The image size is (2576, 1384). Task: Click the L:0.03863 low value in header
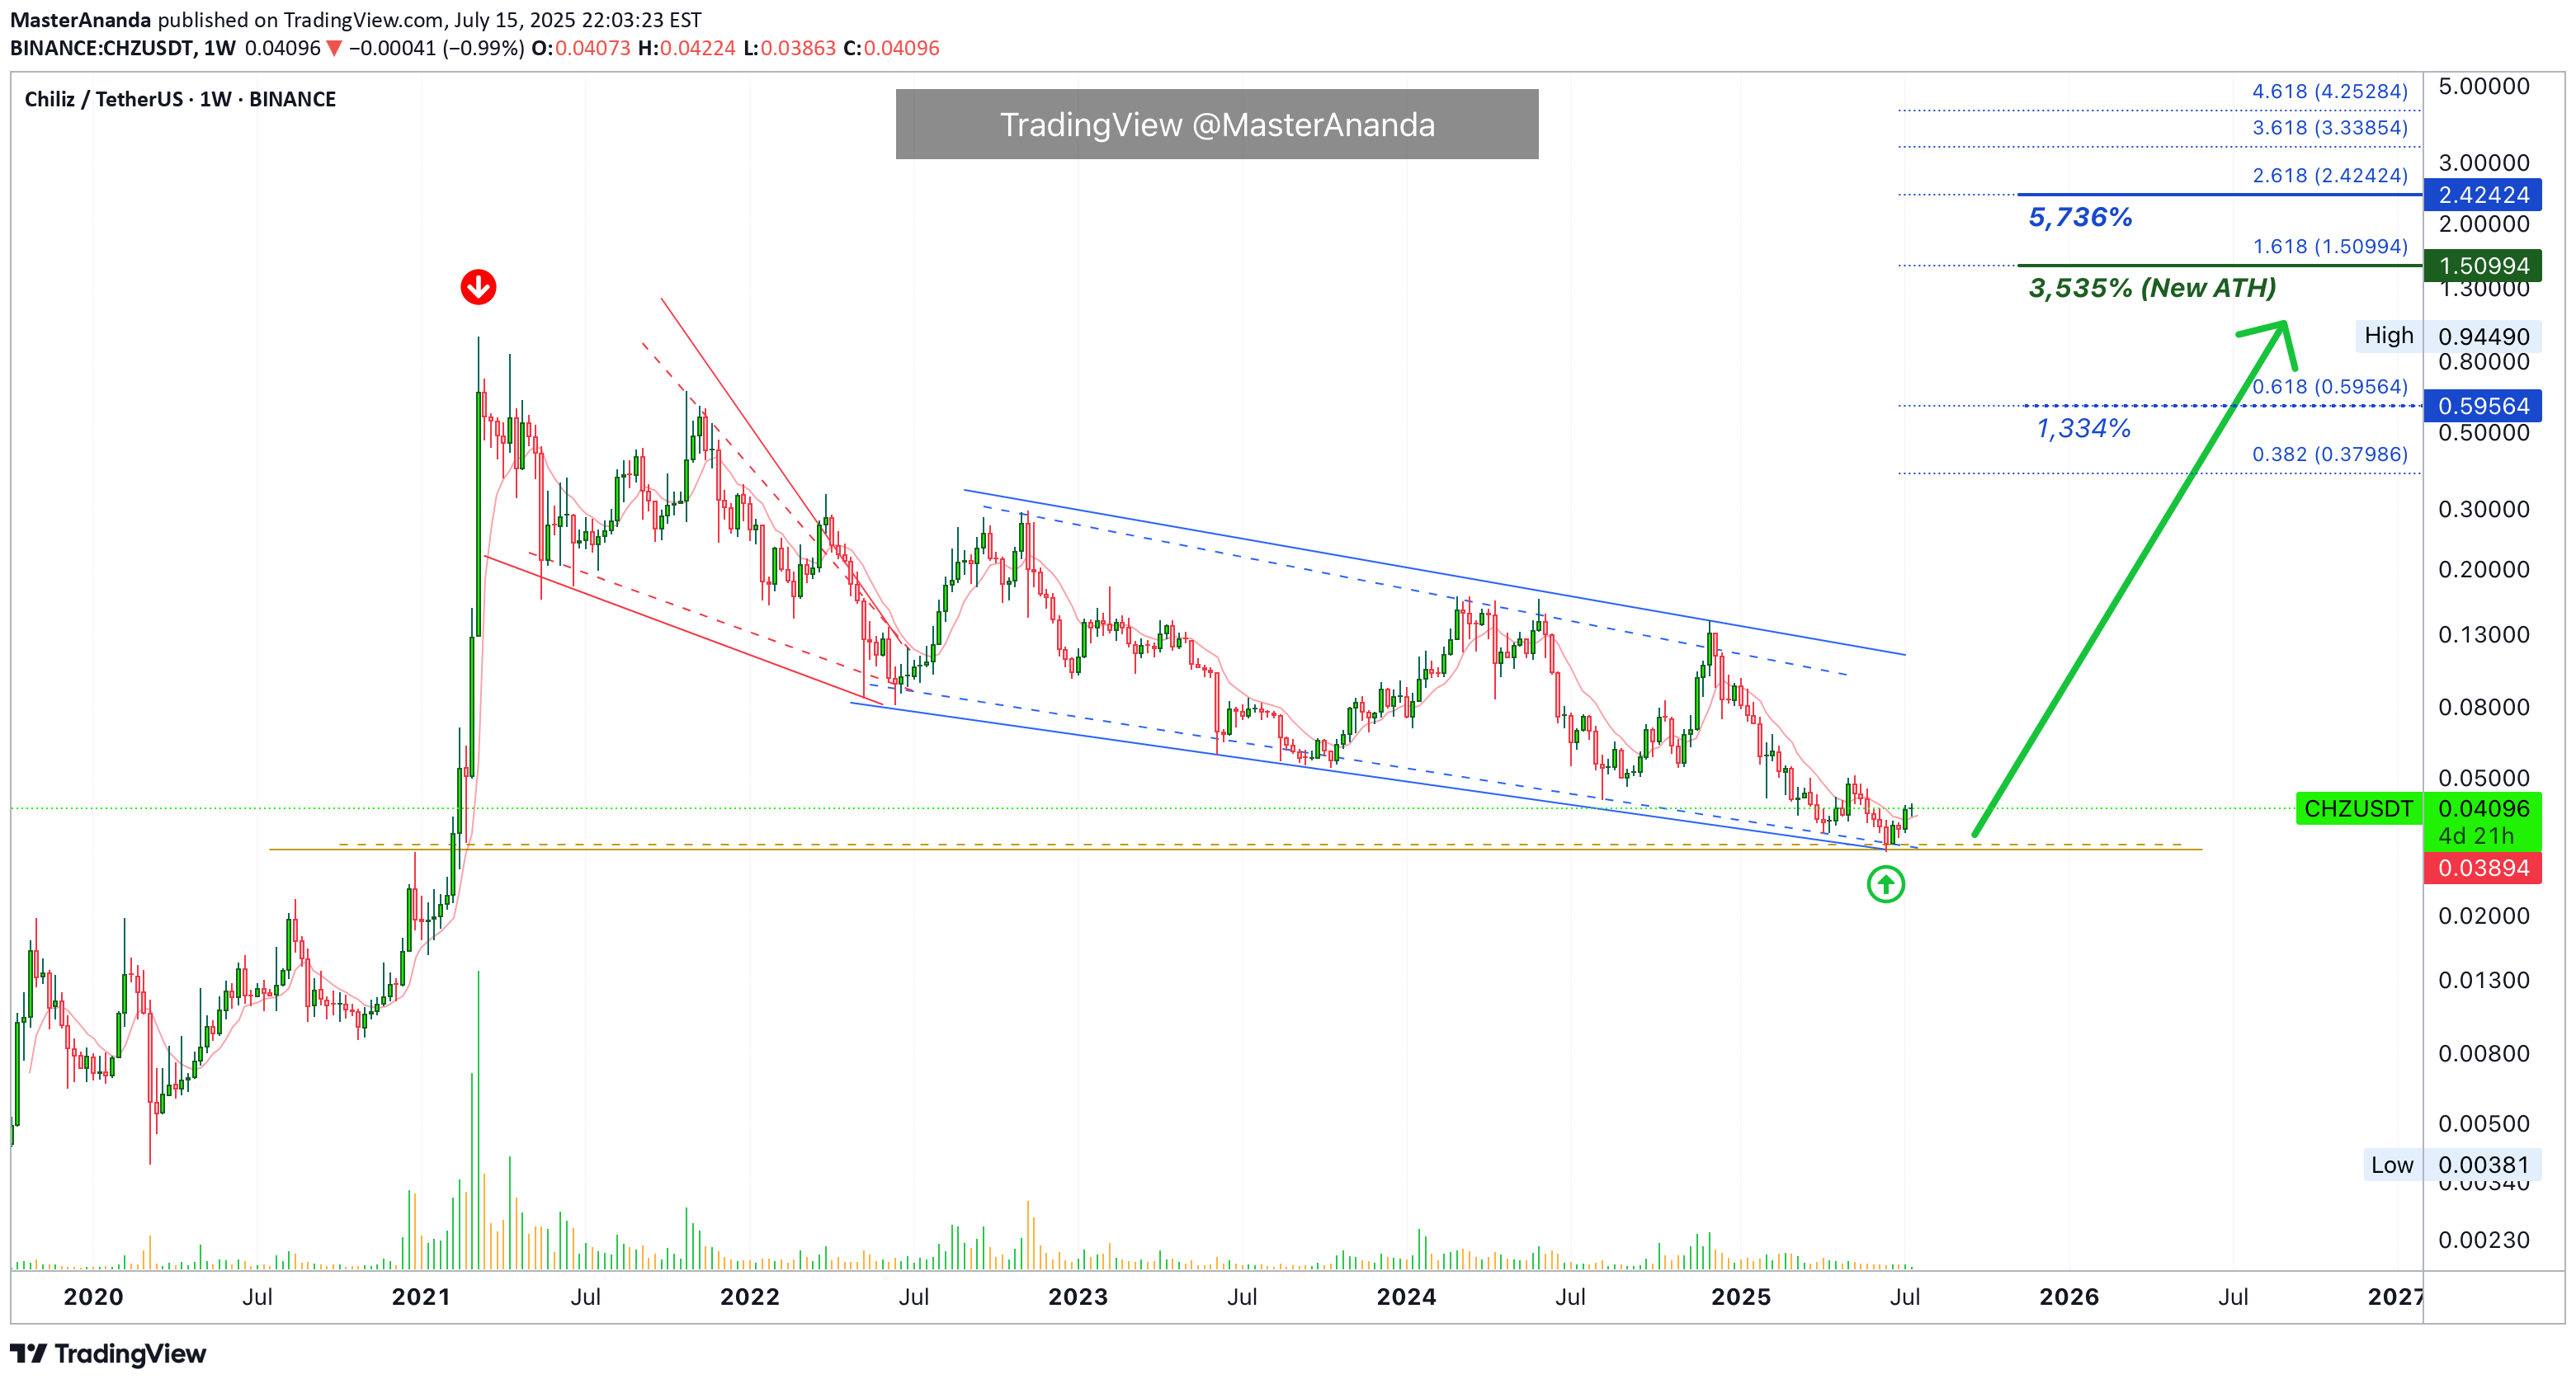789,48
